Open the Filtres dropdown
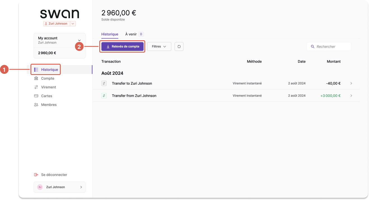 click(x=159, y=46)
